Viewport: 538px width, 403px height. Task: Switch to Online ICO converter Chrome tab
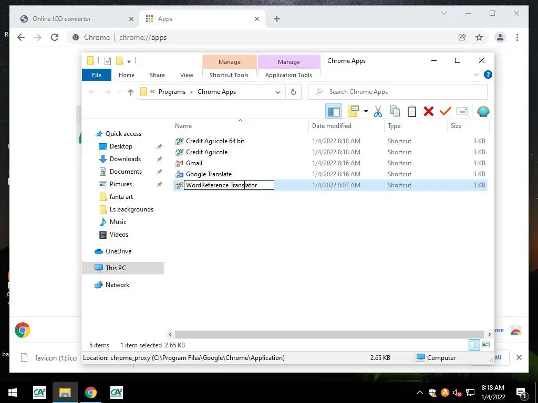(x=61, y=19)
